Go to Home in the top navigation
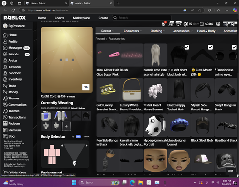The width and height of the screenshot is (239, 187). pyautogui.click(x=42, y=18)
